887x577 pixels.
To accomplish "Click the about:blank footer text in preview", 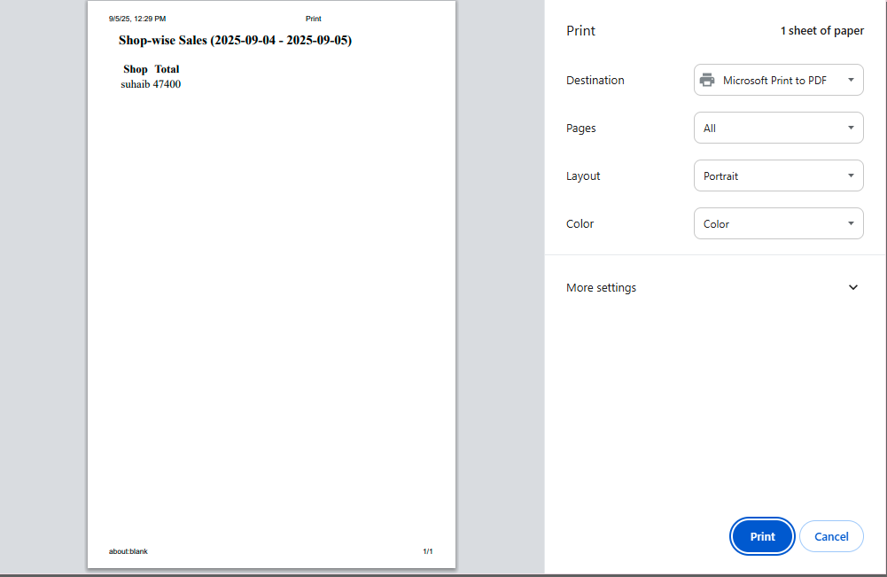I will tap(128, 551).
